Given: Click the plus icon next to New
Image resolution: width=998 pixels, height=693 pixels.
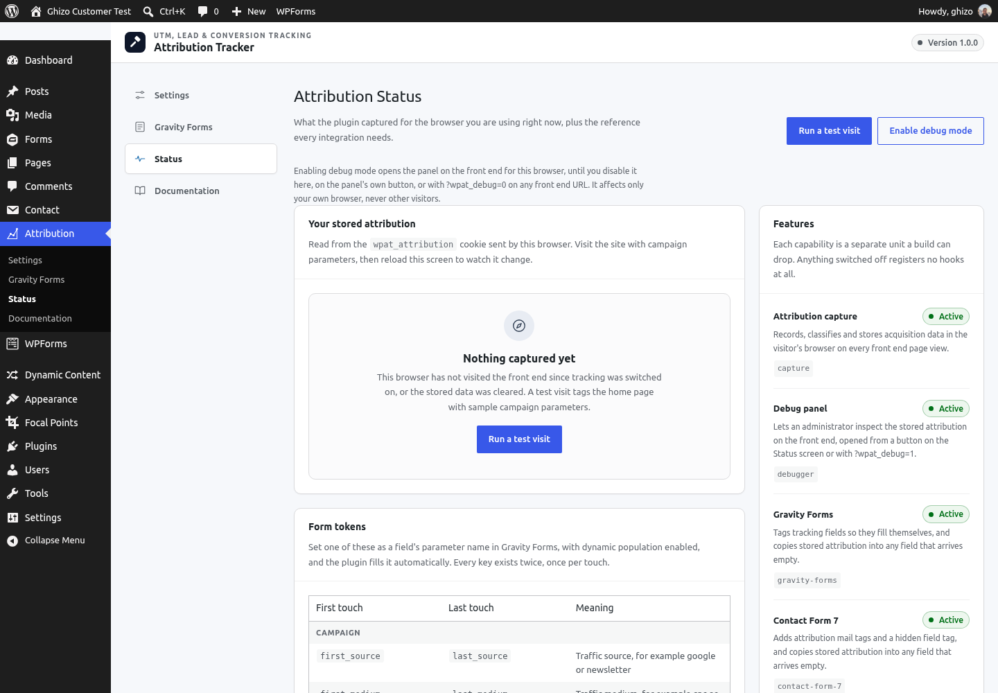Looking at the screenshot, I should pyautogui.click(x=236, y=11).
